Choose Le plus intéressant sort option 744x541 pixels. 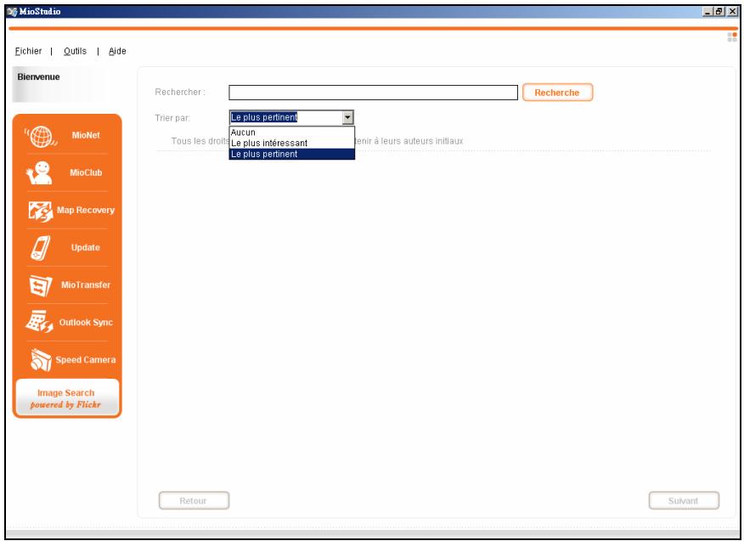click(292, 144)
